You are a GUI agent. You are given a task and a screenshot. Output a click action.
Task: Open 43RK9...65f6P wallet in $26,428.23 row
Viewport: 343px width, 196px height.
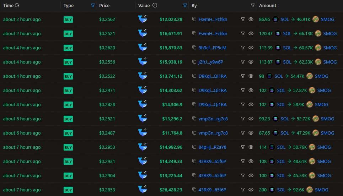213,190
